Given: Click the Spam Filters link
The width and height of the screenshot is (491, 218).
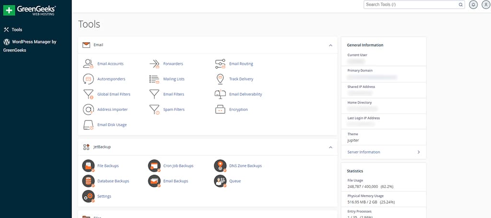Looking at the screenshot, I should point(174,109).
